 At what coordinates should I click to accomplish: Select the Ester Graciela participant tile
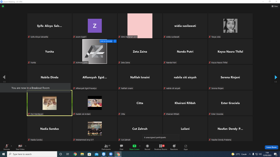(230, 103)
